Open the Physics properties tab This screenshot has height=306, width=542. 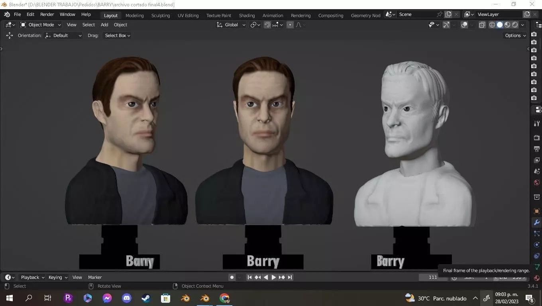pyautogui.click(x=537, y=245)
